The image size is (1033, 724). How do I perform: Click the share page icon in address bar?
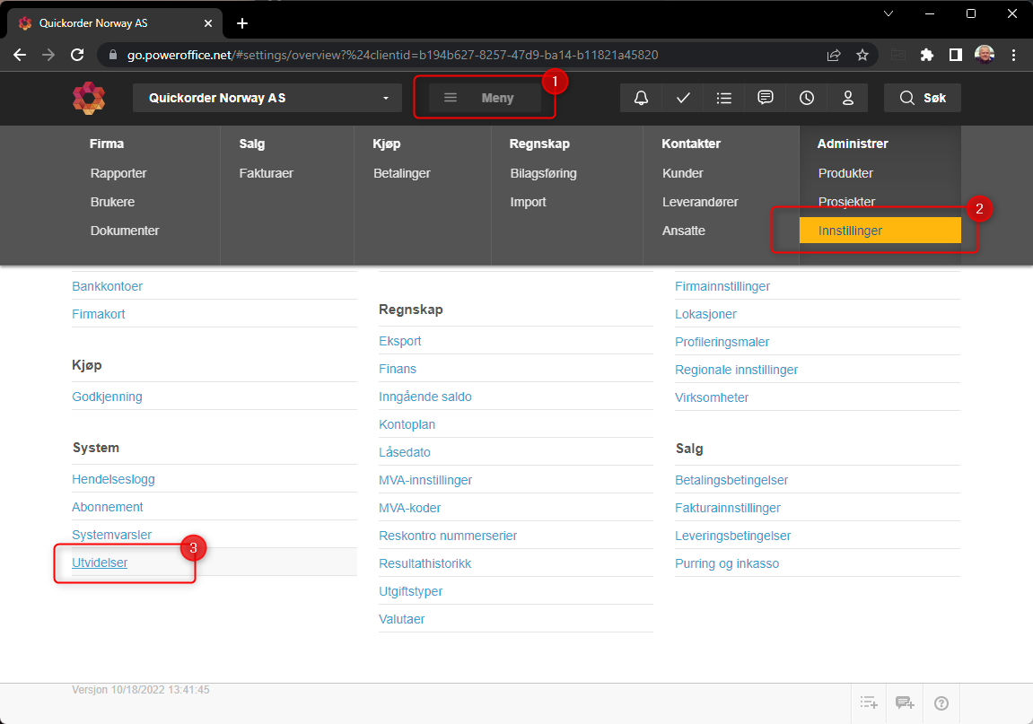pyautogui.click(x=834, y=56)
